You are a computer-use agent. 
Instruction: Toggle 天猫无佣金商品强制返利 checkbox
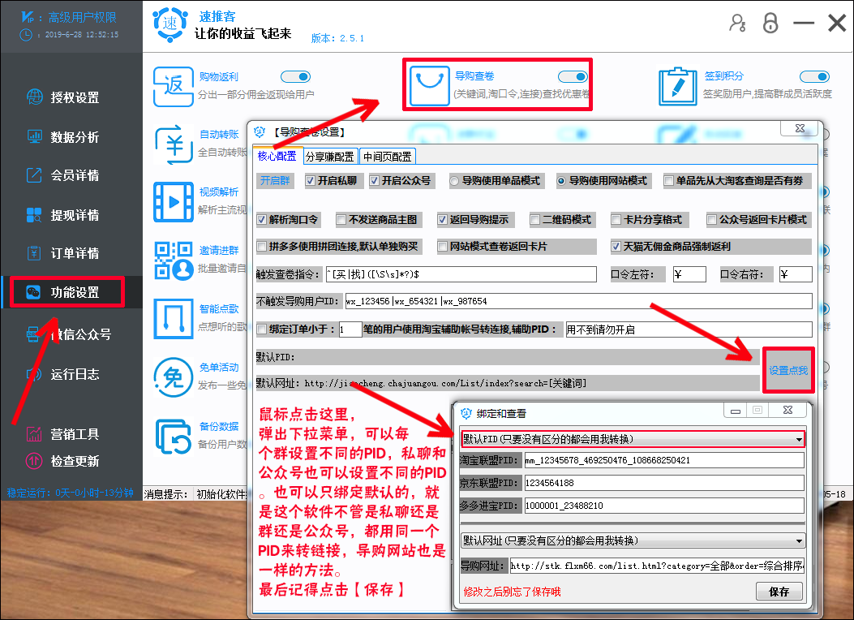pyautogui.click(x=616, y=246)
